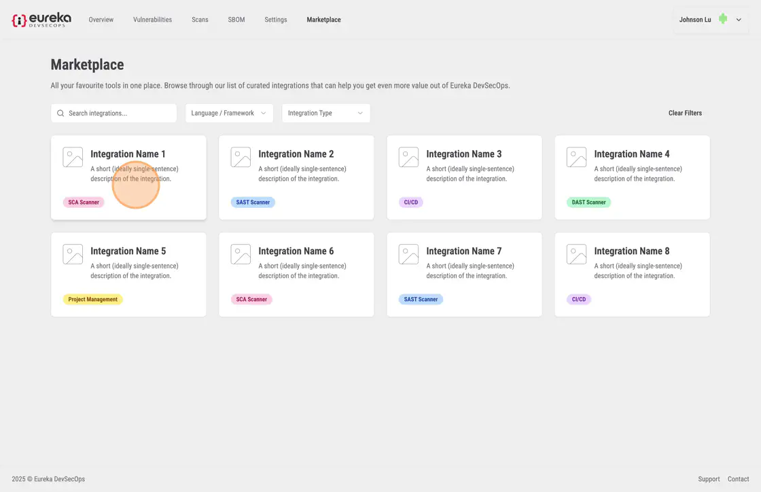Go to the Vulnerabilities tab
This screenshot has width=761, height=492.
click(152, 20)
